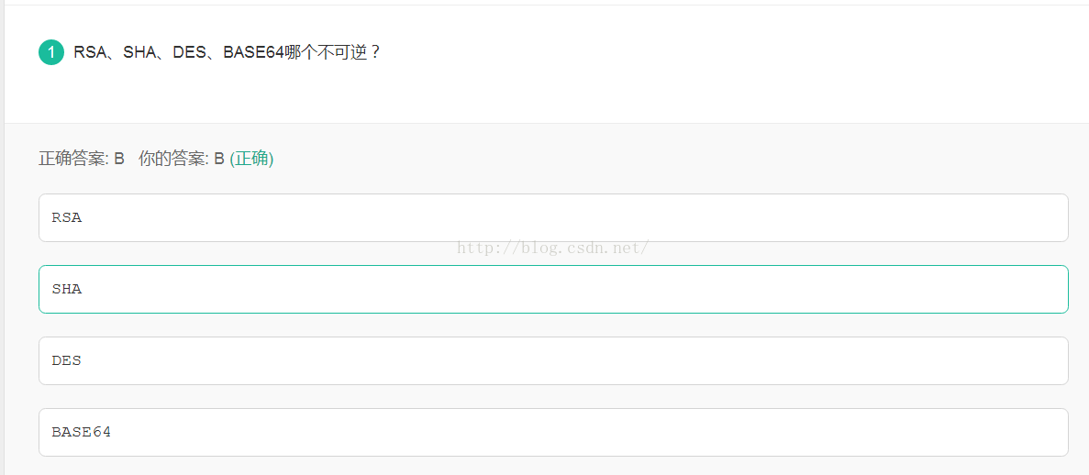
Task: Click the 正确答案: B label
Action: [81, 159]
